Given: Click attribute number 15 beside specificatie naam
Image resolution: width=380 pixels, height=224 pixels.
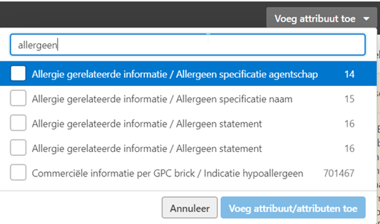Looking at the screenshot, I should [x=349, y=99].
